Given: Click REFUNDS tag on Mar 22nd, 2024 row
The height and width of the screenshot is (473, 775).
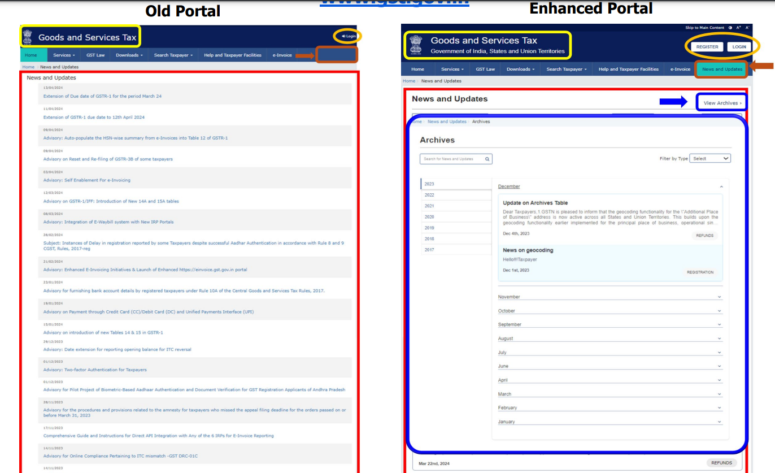Looking at the screenshot, I should point(722,463).
